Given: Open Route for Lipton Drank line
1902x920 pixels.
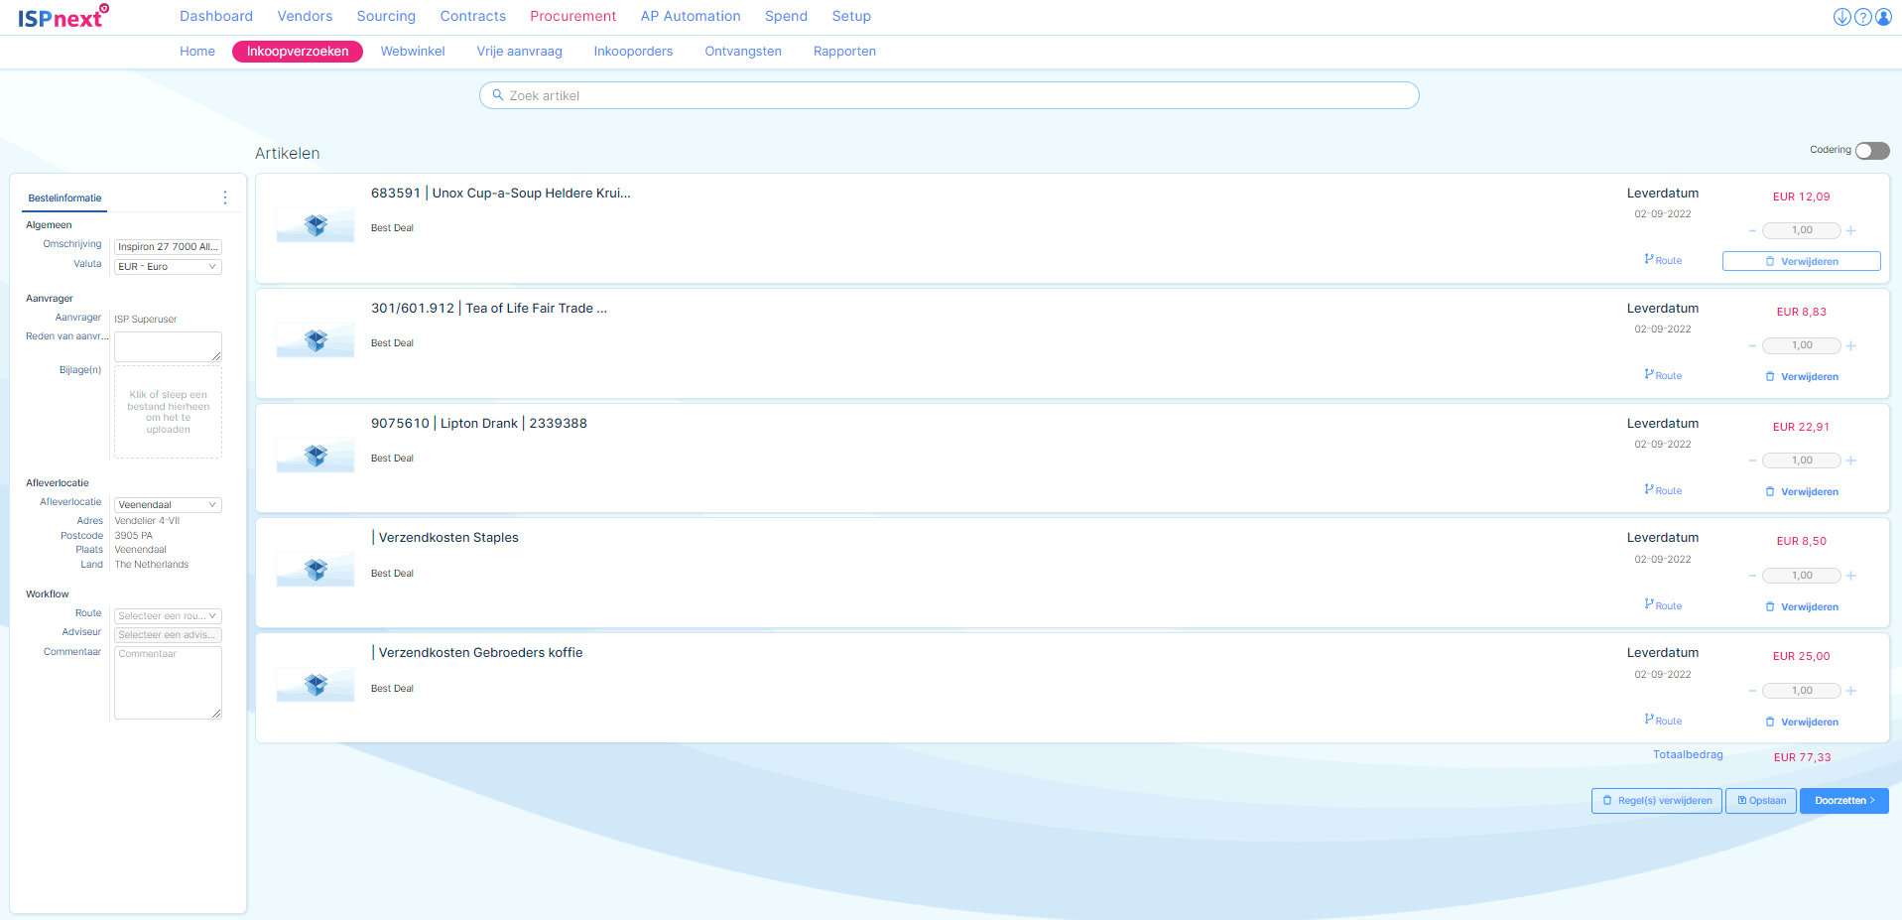Looking at the screenshot, I should pyautogui.click(x=1663, y=490).
